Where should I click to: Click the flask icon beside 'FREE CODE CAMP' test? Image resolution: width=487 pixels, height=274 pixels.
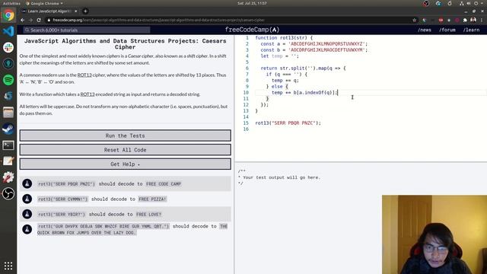pos(27,183)
